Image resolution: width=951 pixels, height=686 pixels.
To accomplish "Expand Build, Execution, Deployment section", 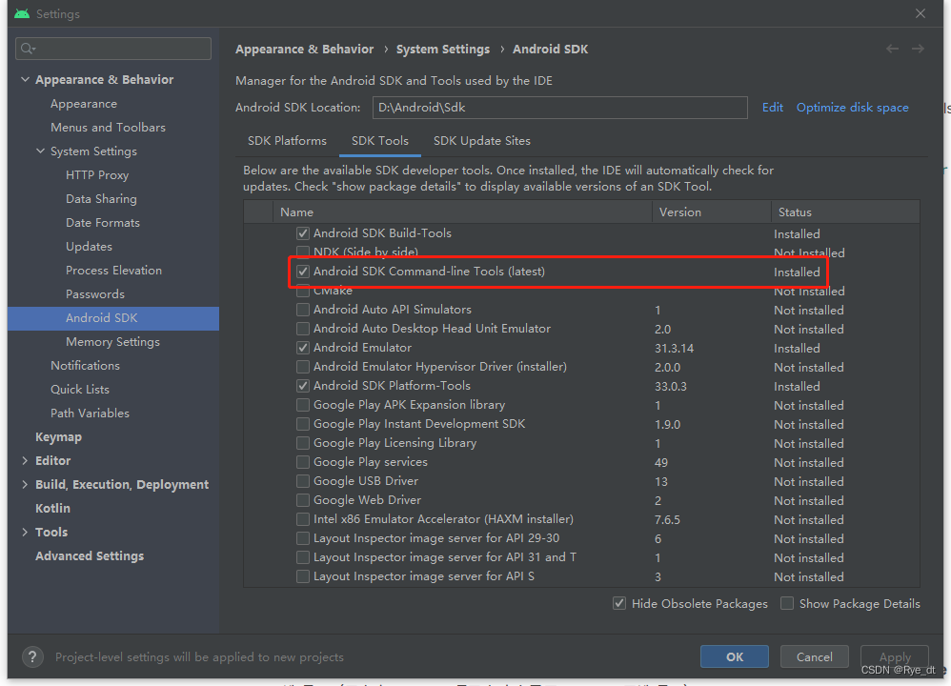I will pyautogui.click(x=25, y=484).
